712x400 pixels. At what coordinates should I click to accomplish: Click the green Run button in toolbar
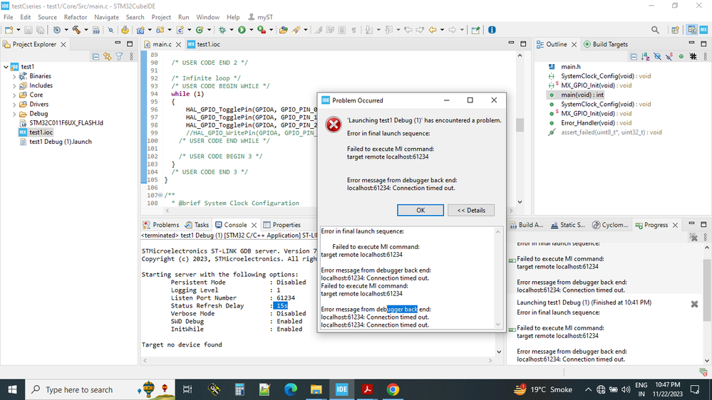tap(242, 30)
